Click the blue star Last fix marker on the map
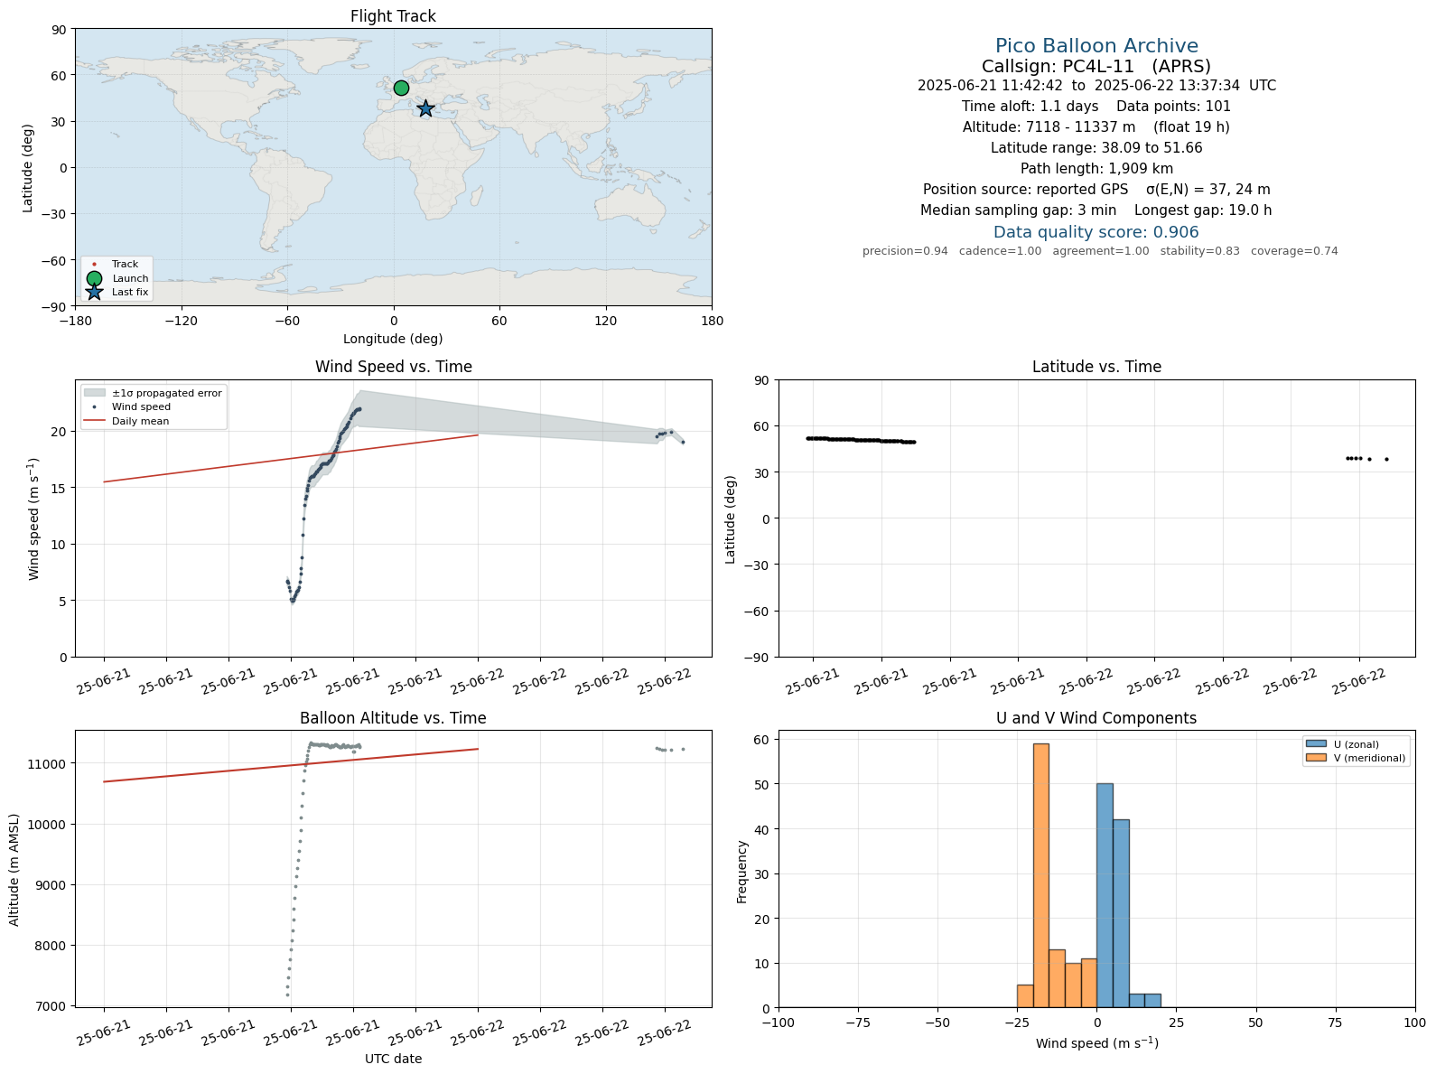The image size is (1436, 1074). point(425,108)
